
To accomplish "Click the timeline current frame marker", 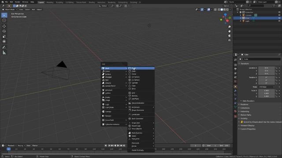I will 8,149.
